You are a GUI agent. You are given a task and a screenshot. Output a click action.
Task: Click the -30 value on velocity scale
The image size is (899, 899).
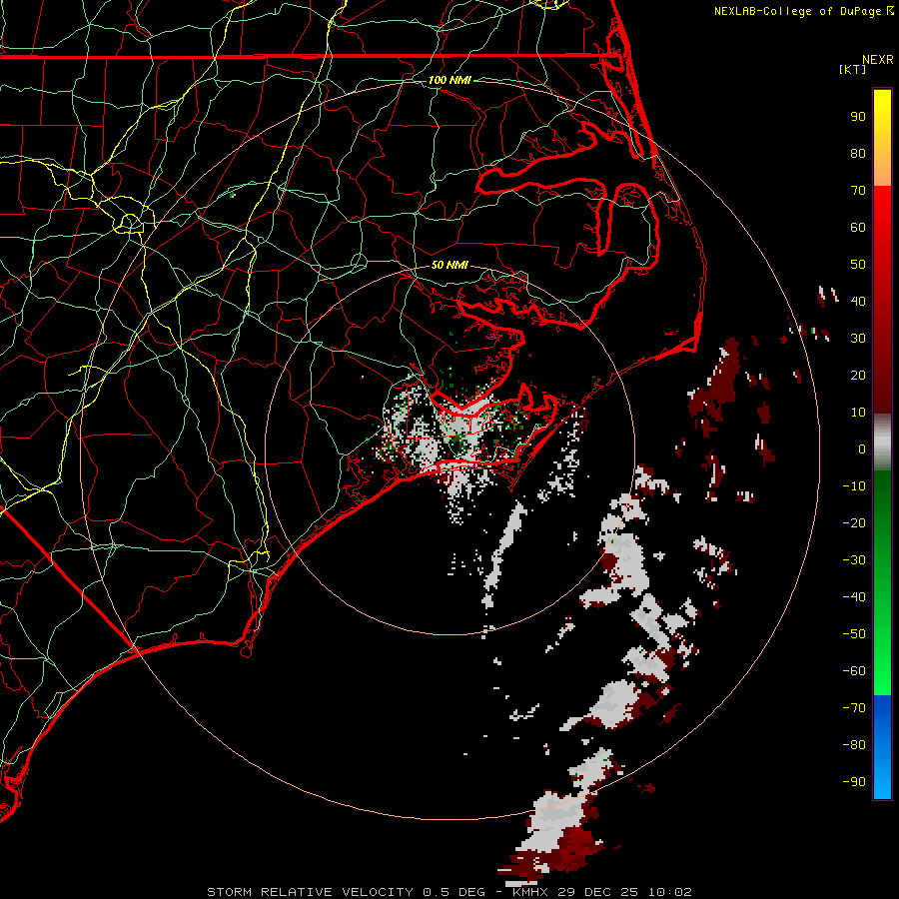(x=854, y=560)
